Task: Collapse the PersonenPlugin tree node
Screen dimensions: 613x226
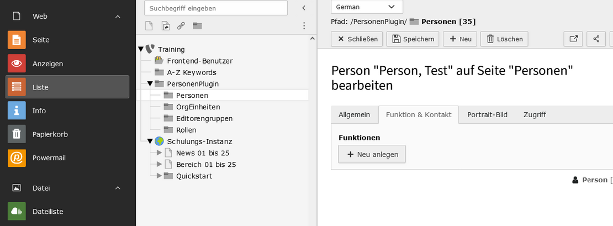Action: [x=150, y=84]
